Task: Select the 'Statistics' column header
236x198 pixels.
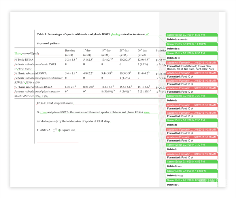Action: pos(161,50)
